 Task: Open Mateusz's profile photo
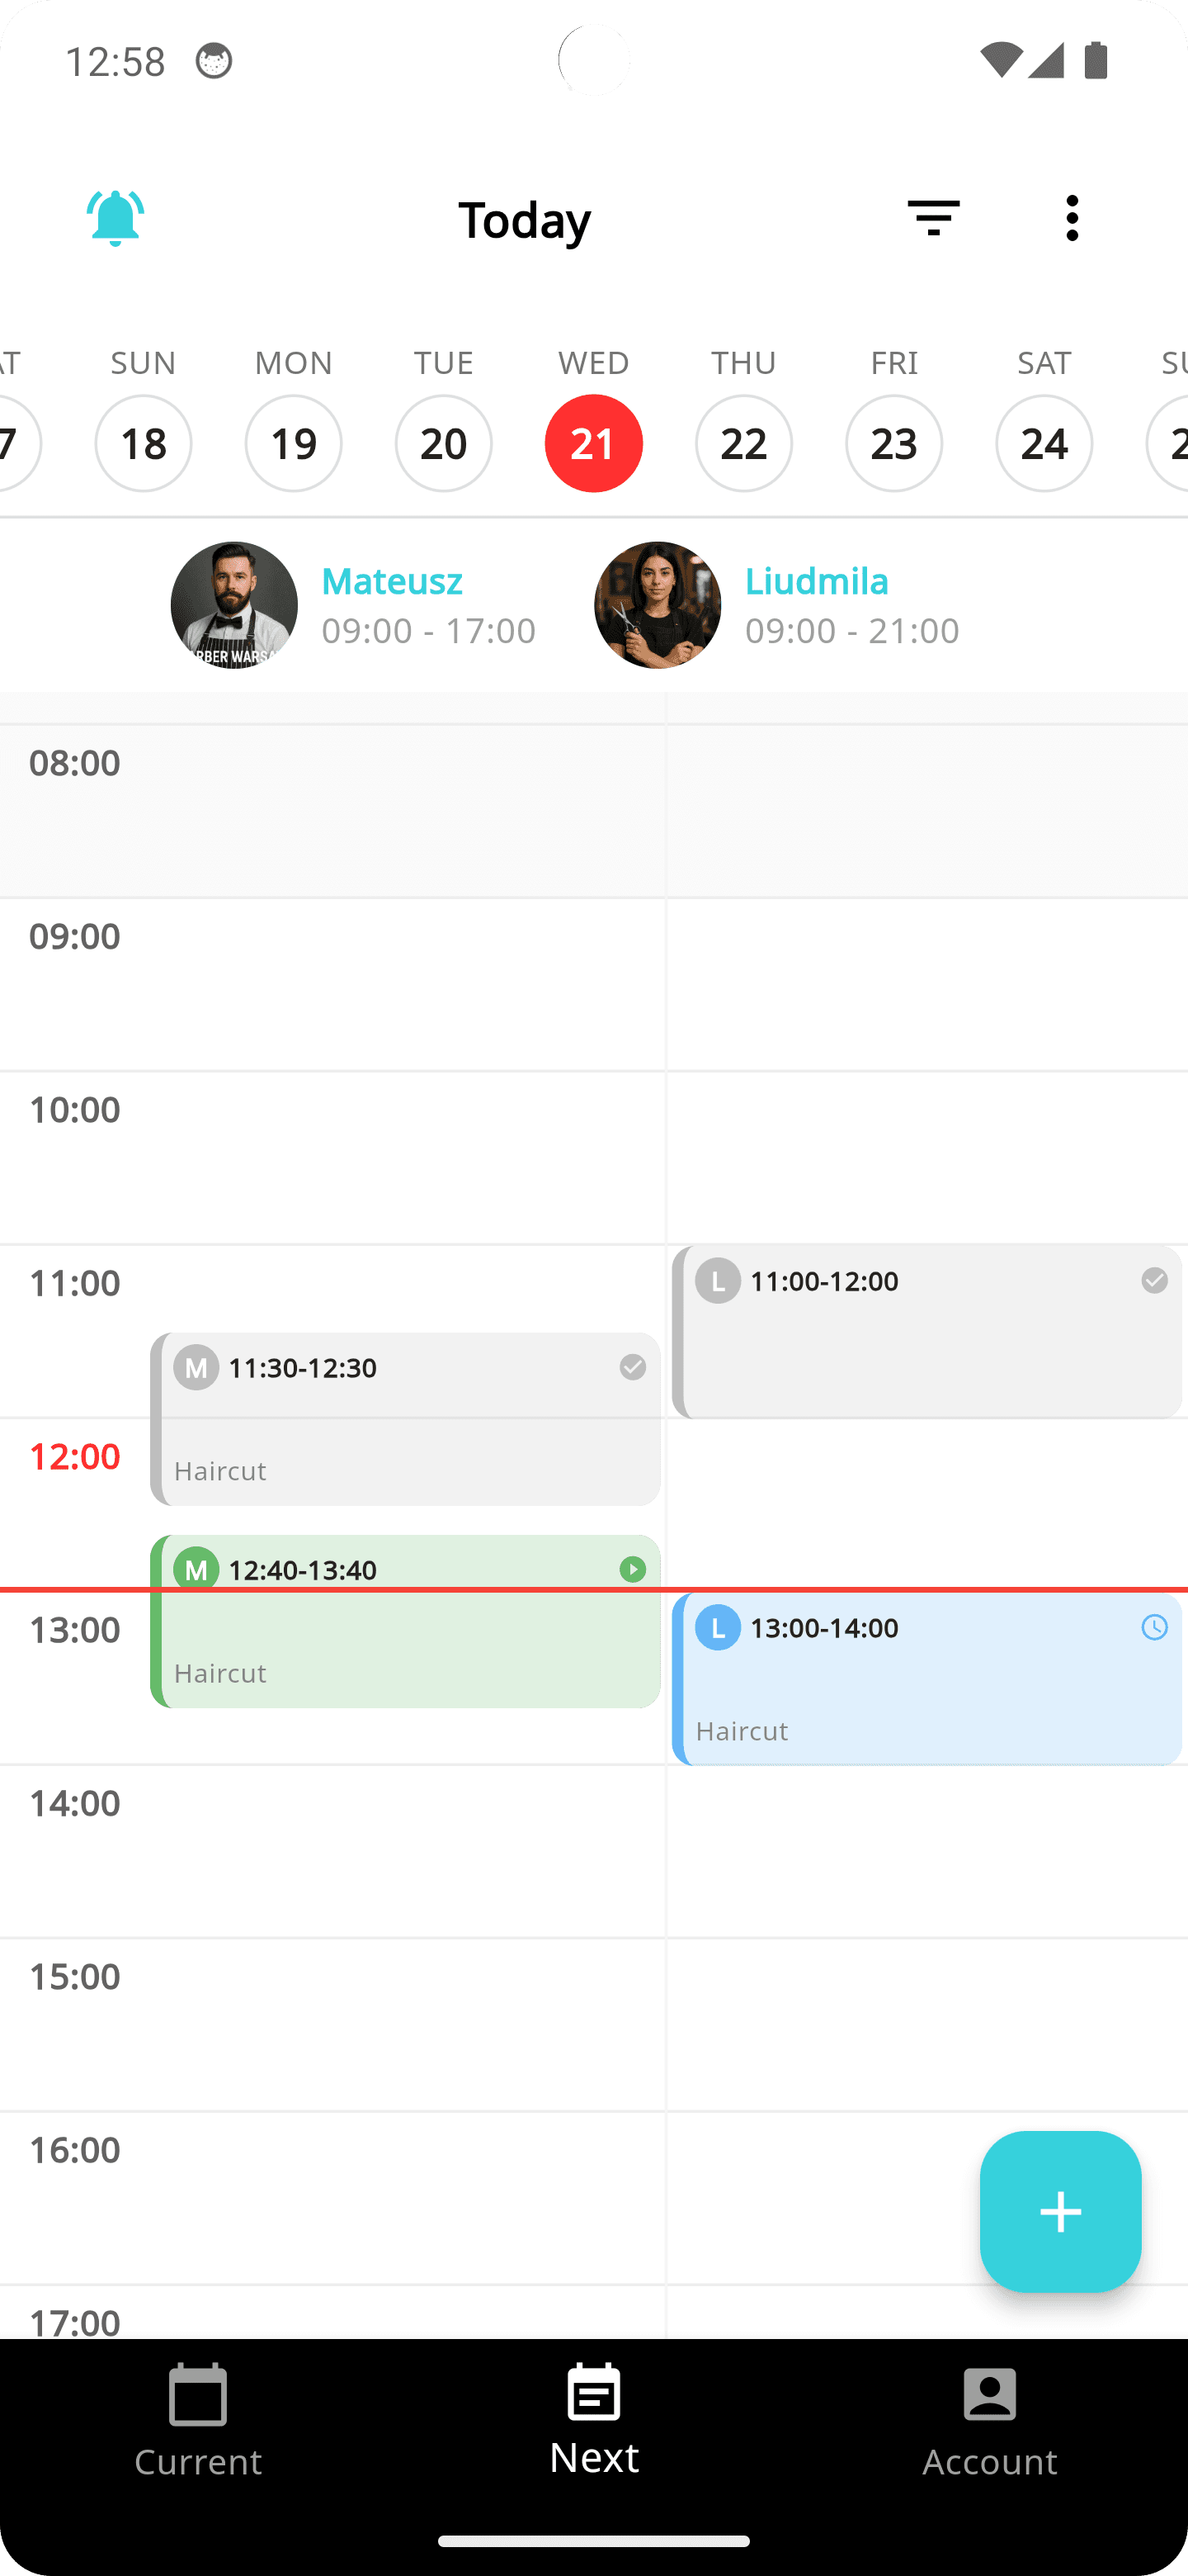(x=233, y=605)
